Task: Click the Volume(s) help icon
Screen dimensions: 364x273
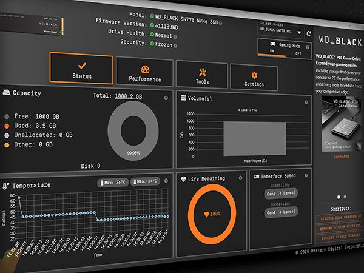Action: coord(306,103)
